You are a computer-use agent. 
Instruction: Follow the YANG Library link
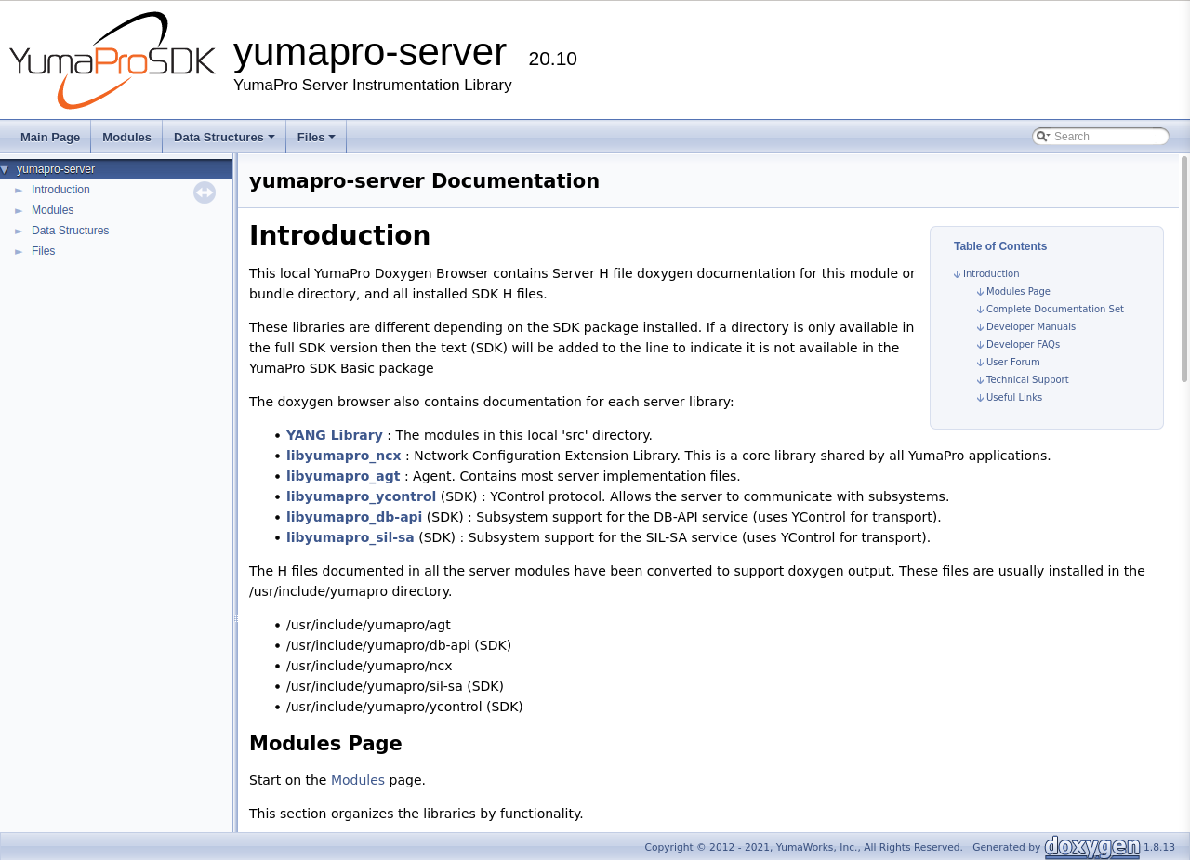click(334, 435)
